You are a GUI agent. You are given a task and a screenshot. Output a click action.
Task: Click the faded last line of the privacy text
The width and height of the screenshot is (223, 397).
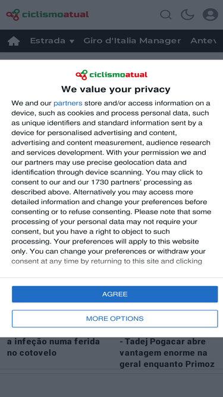point(106,261)
